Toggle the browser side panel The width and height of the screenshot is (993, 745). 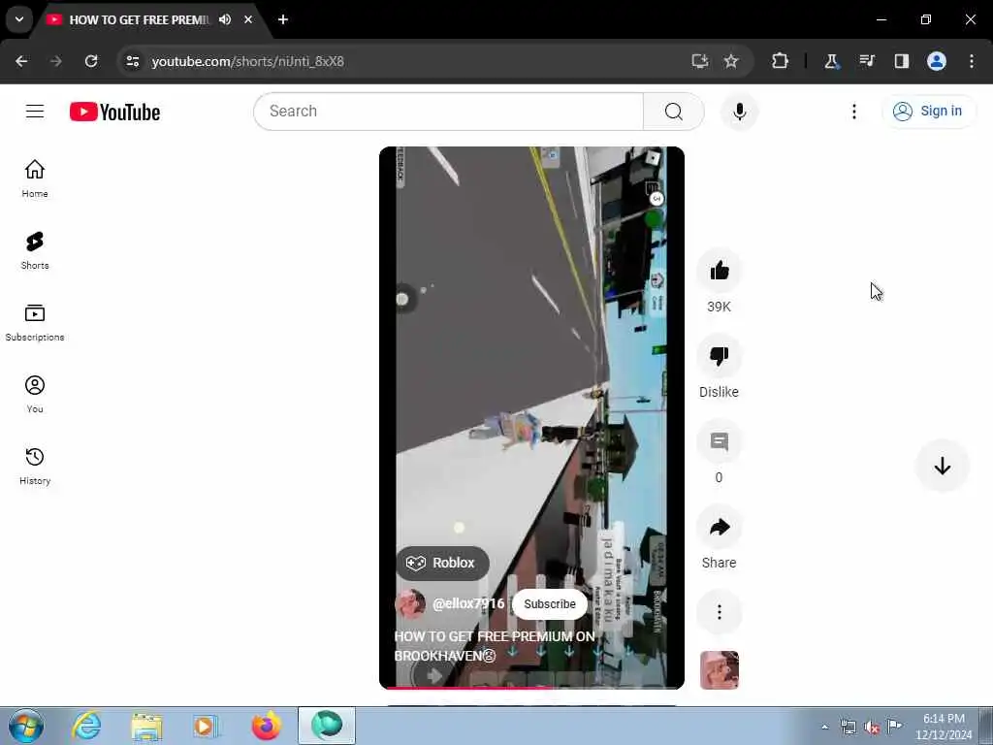click(902, 61)
